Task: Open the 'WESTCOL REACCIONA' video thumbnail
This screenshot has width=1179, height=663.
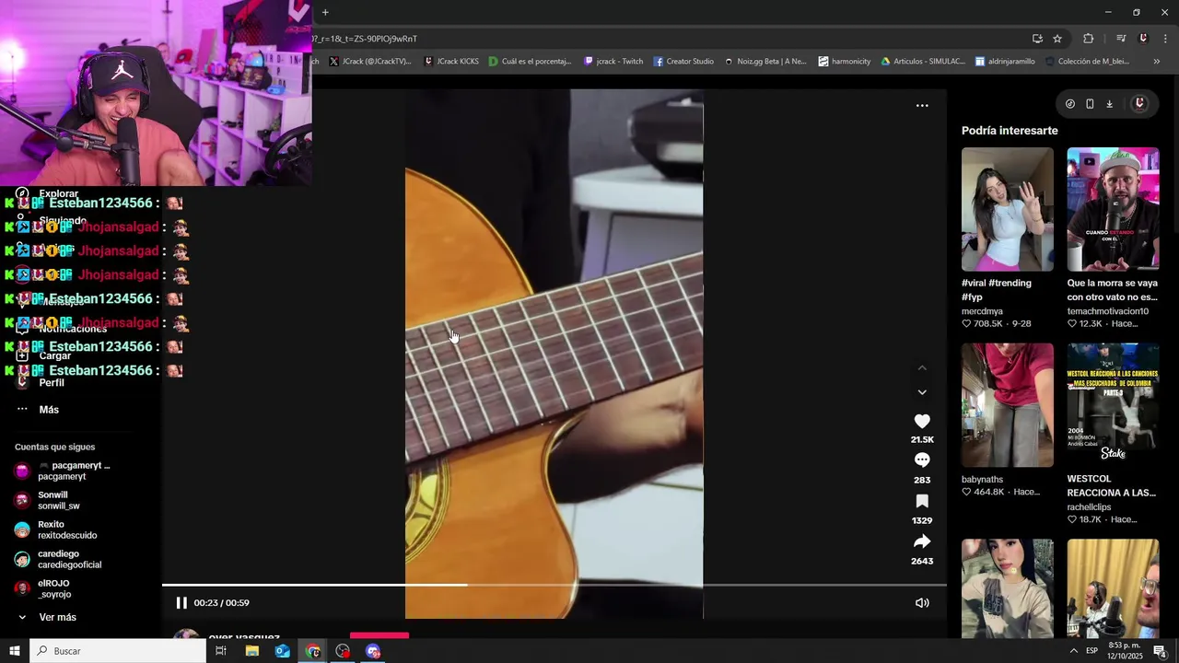Action: pyautogui.click(x=1113, y=405)
